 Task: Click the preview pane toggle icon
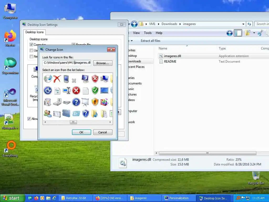coord(238,33)
